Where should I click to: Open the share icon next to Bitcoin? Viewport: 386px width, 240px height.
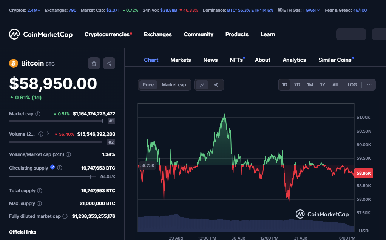coord(109,63)
